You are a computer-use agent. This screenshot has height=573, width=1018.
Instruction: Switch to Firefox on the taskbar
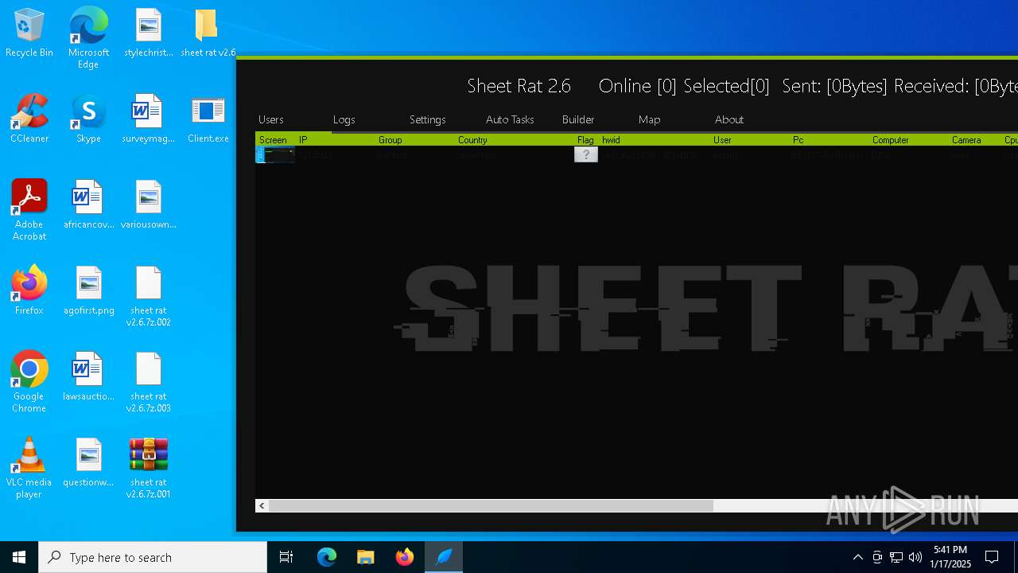tap(405, 557)
